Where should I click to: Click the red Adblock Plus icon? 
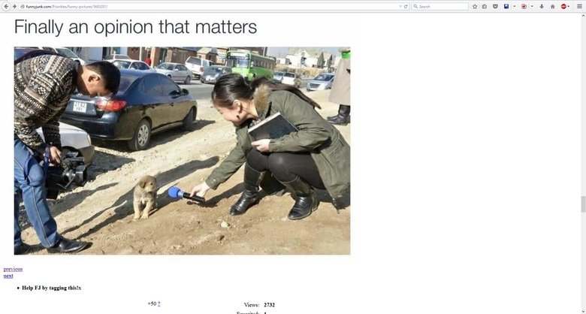tap(563, 6)
